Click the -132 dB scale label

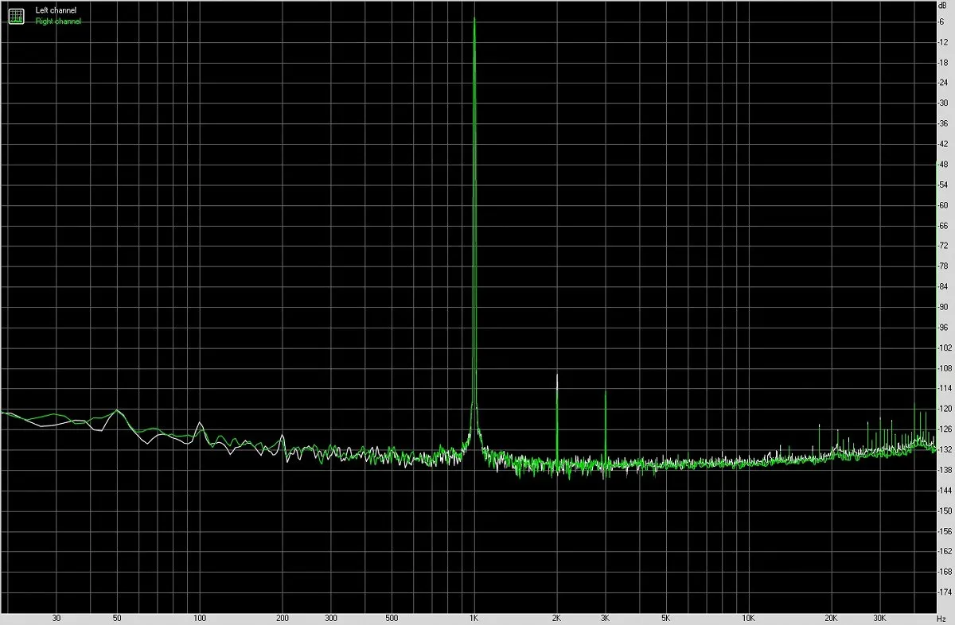tap(945, 449)
